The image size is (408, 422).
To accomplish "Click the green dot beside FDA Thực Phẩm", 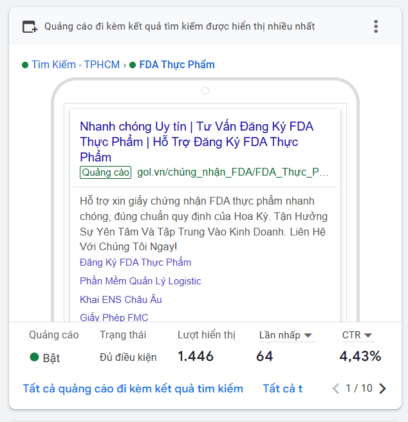I will pos(133,65).
